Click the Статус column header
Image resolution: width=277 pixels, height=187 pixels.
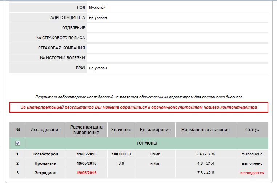pos(252,130)
